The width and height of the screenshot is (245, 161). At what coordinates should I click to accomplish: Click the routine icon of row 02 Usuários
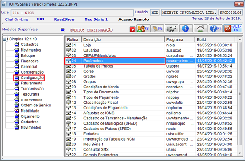pos(68,50)
